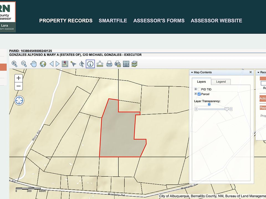Choose the select-by-point arrow tool
This screenshot has width=266, height=199.
click(73, 64)
